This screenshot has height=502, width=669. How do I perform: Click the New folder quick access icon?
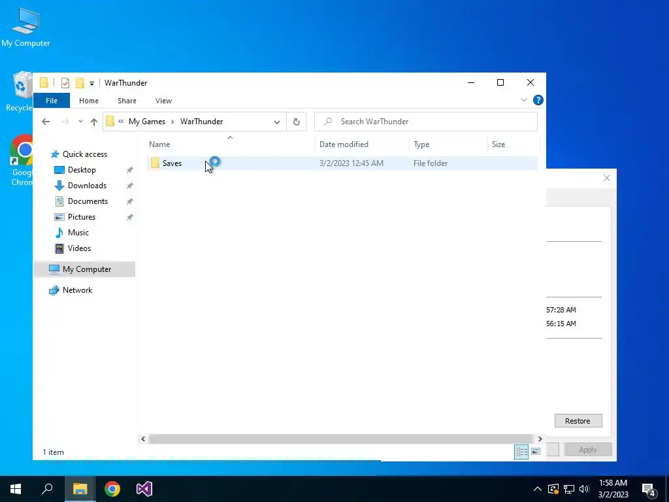pyautogui.click(x=80, y=83)
